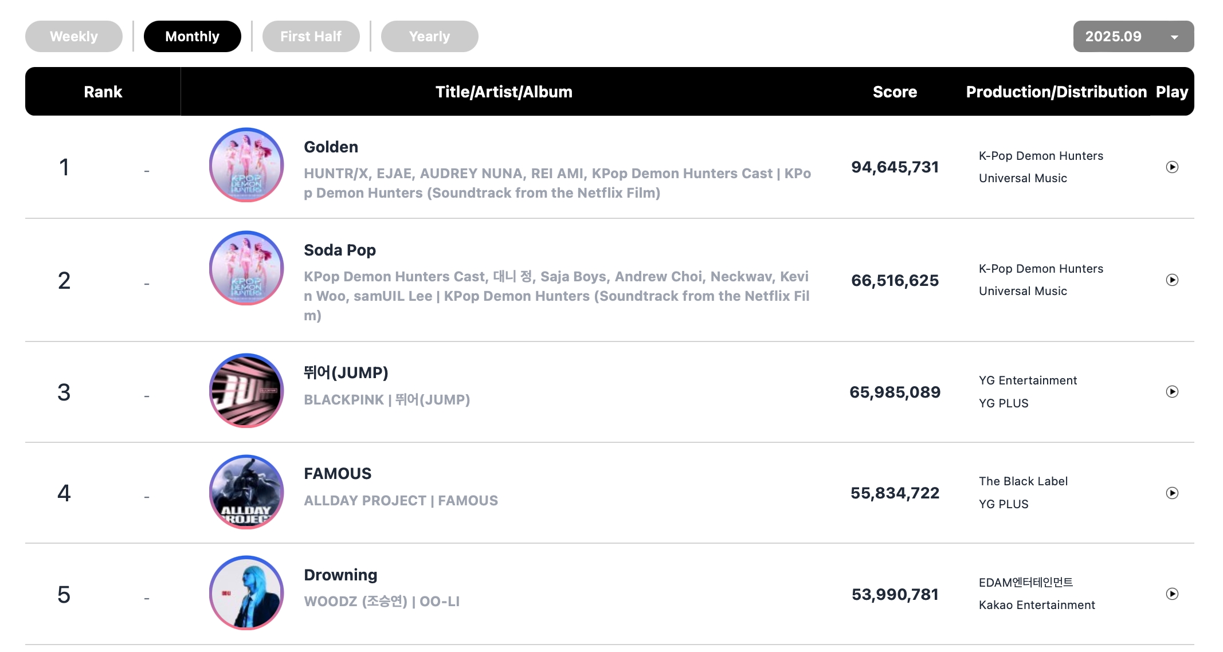Open the 2025.09 month dropdown
The height and width of the screenshot is (652, 1223).
(x=1133, y=37)
